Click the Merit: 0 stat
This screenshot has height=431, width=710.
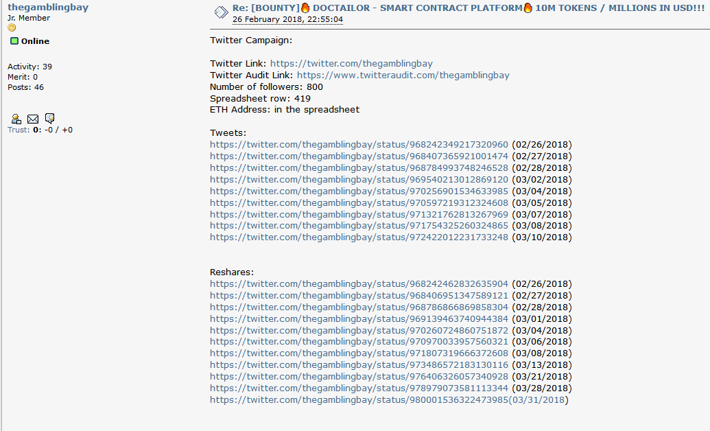pyautogui.click(x=22, y=77)
